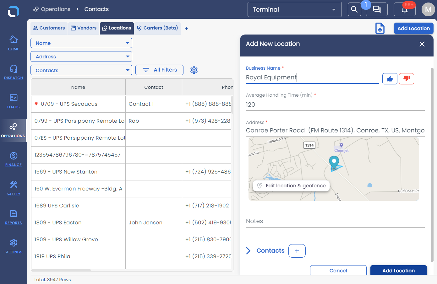Image resolution: width=437 pixels, height=284 pixels.
Task: Open table settings gear icon
Action: tap(194, 70)
